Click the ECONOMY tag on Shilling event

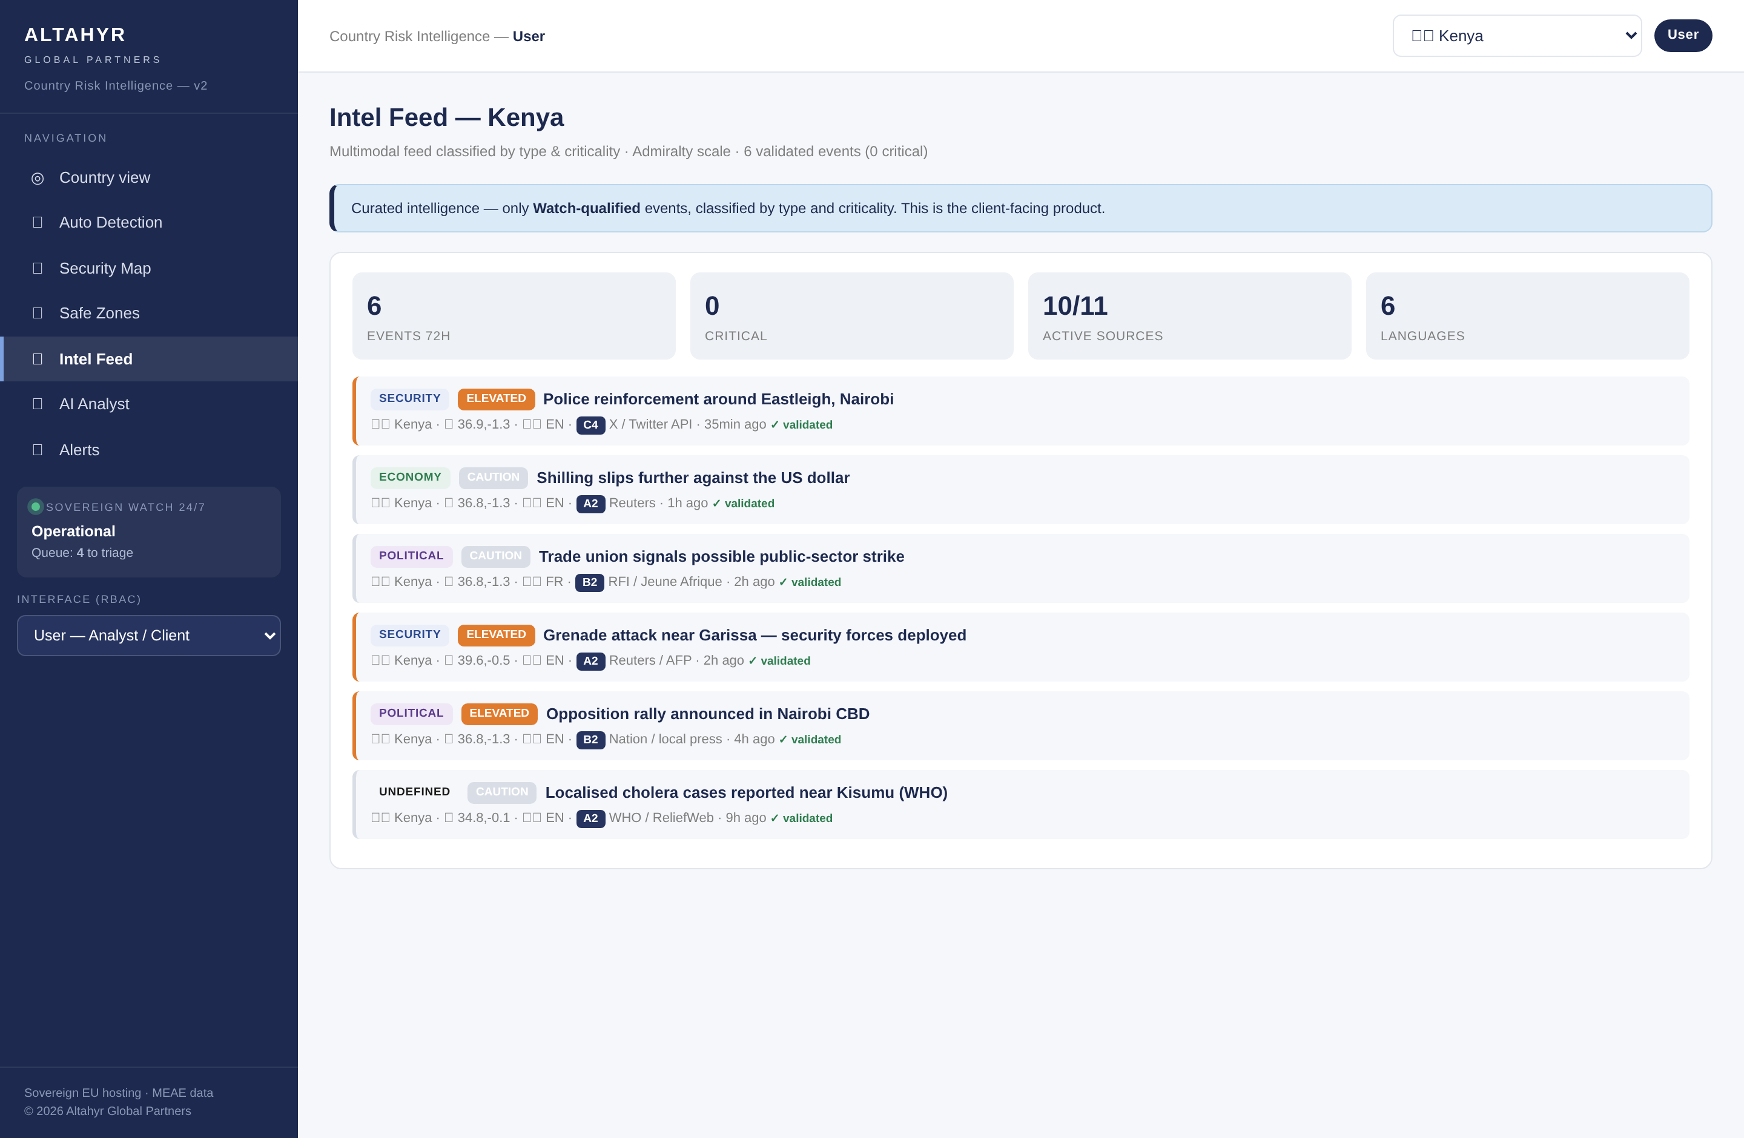click(x=411, y=478)
